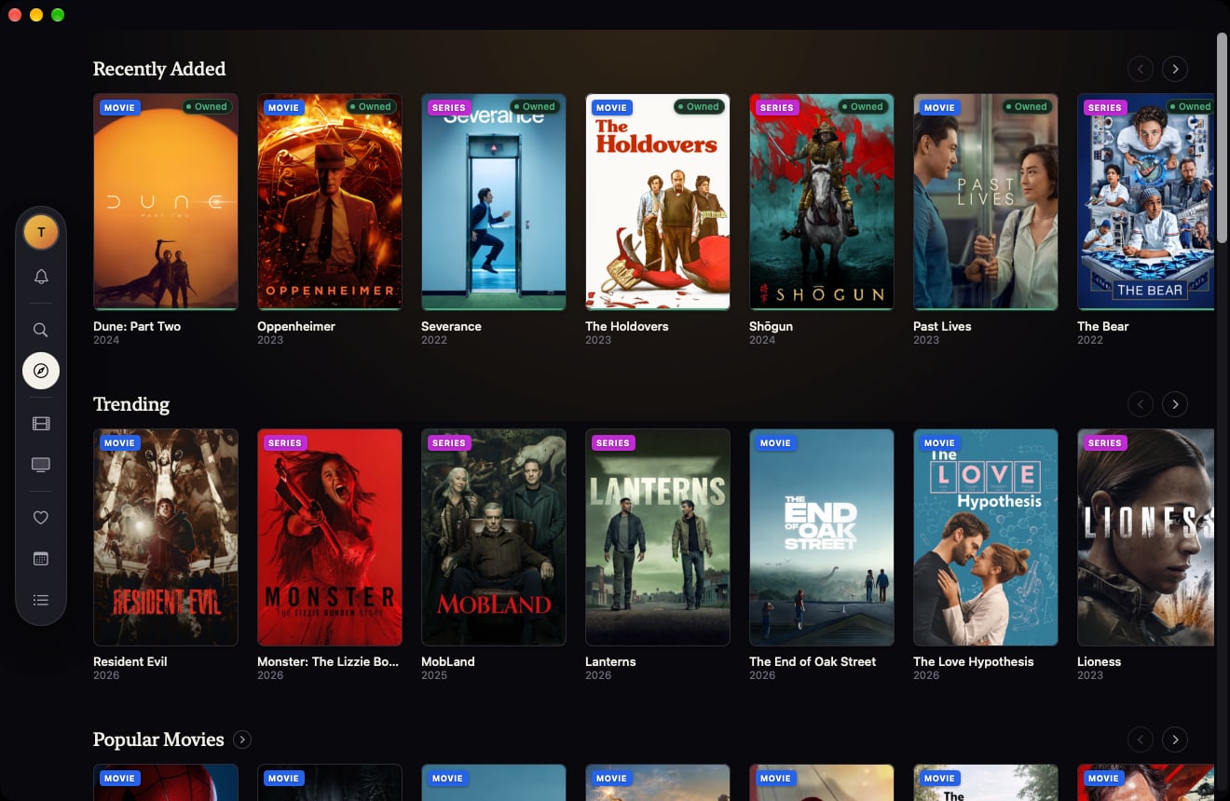Open The Holdovers poster

pos(658,202)
